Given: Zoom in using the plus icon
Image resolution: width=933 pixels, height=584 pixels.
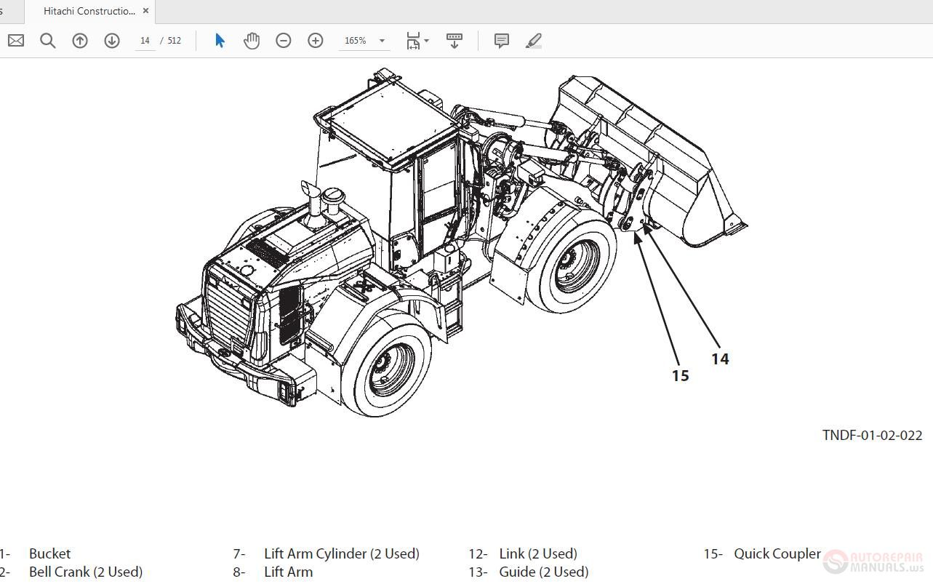Looking at the screenshot, I should 316,41.
